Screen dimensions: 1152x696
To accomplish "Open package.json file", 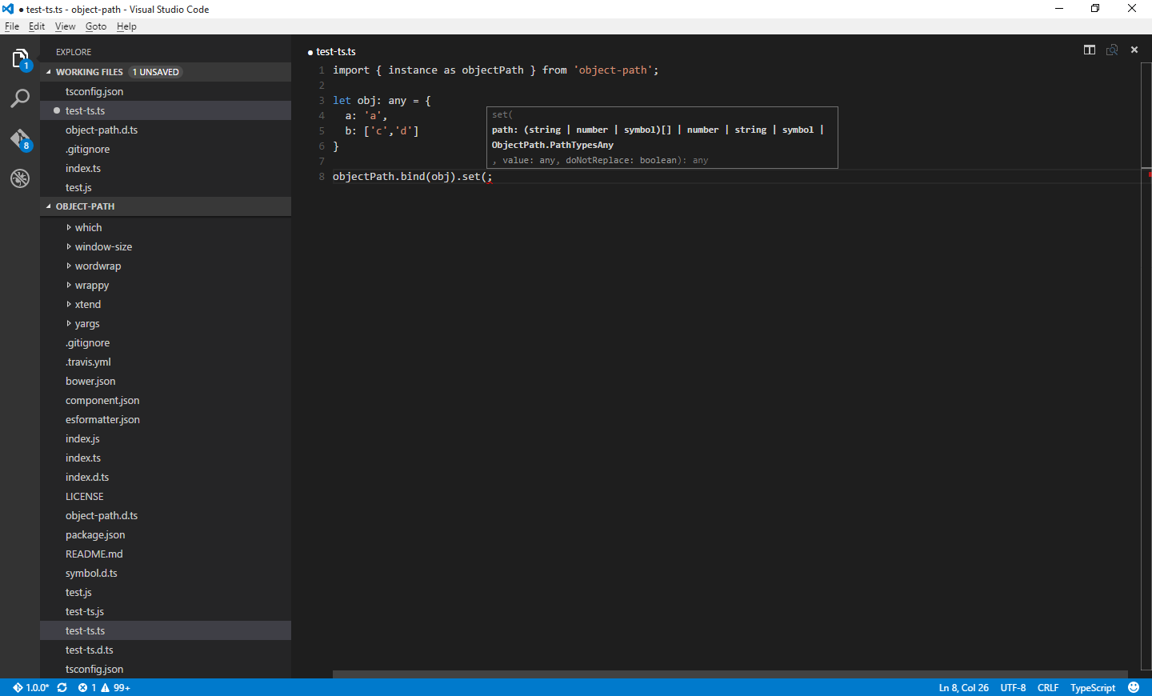I will point(166,535).
